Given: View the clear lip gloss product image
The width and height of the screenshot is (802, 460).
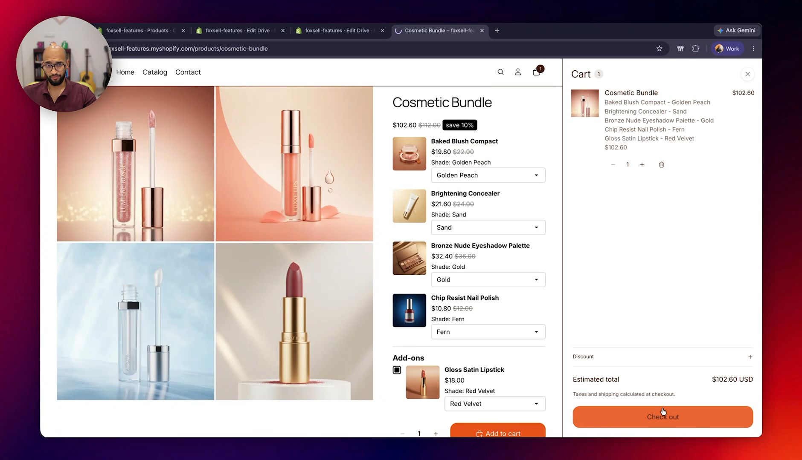Looking at the screenshot, I should click(x=136, y=322).
